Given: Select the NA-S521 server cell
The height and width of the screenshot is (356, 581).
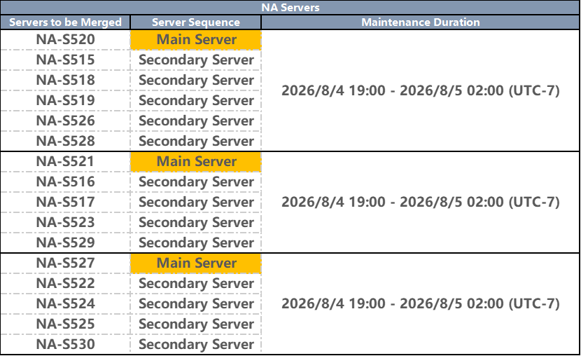Looking at the screenshot, I should click(65, 162).
